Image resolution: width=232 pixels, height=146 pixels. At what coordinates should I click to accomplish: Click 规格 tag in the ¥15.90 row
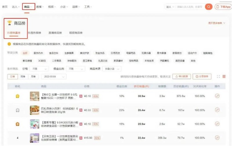click(97, 138)
